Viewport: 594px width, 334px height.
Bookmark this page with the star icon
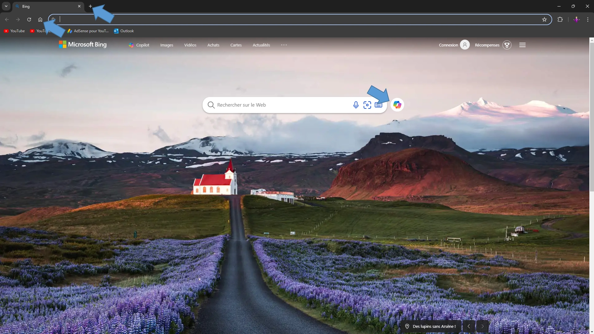544,20
